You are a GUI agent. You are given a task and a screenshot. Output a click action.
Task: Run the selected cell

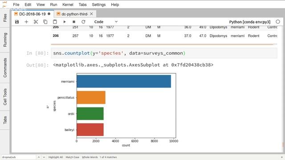point(64,22)
